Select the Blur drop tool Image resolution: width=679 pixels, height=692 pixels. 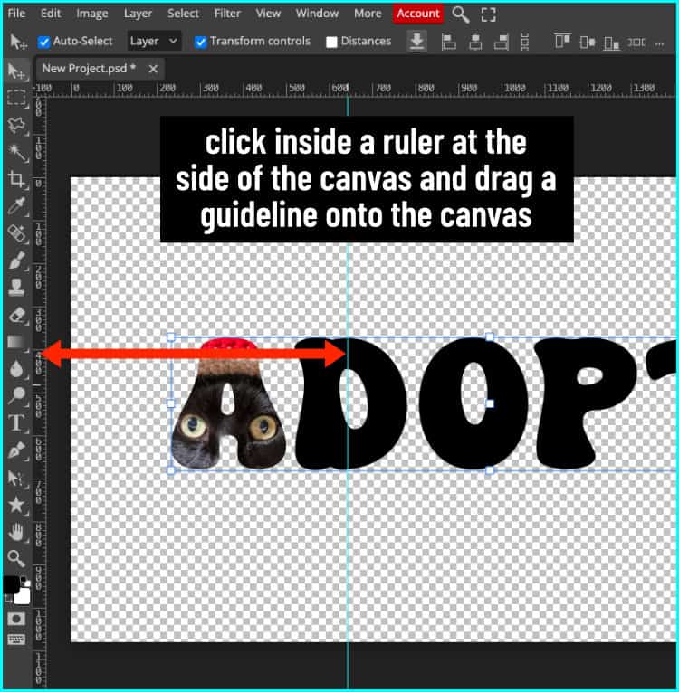(16, 368)
